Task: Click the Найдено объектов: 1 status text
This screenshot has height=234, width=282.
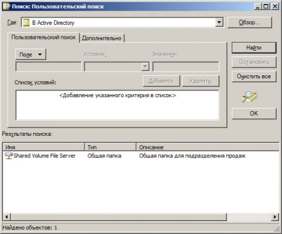Action: tap(30, 228)
